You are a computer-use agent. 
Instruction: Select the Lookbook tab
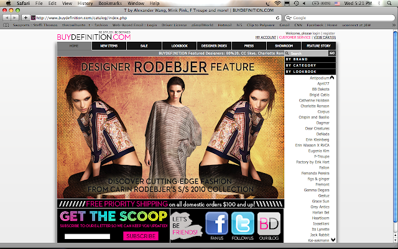click(x=179, y=45)
